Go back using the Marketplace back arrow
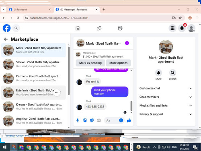Viewport: 201px width, 151px height. coord(6,39)
